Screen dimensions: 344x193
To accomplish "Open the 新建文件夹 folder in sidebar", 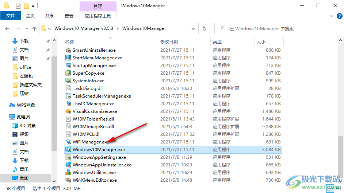I will pos(31,85).
